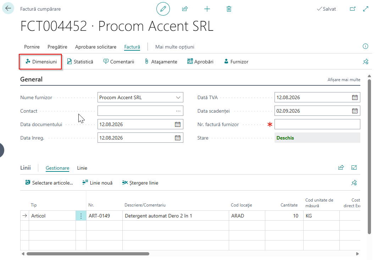Select the Linie lines tab
The width and height of the screenshot is (388, 260).
click(x=82, y=168)
